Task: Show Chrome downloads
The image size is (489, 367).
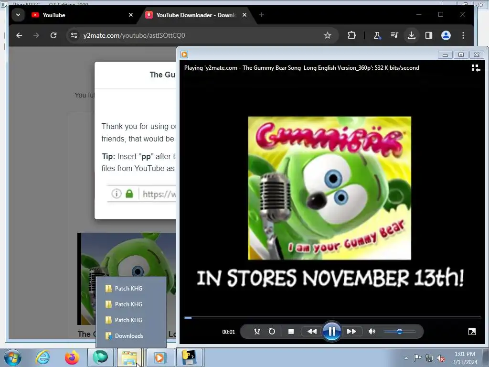Action: tap(412, 35)
